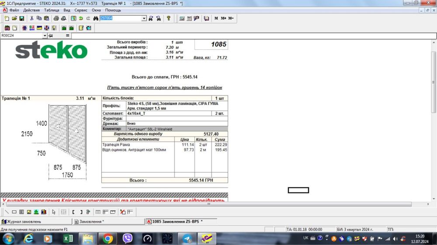Switch to the 1085 Замовлення ZS-BPS tab

point(181,221)
